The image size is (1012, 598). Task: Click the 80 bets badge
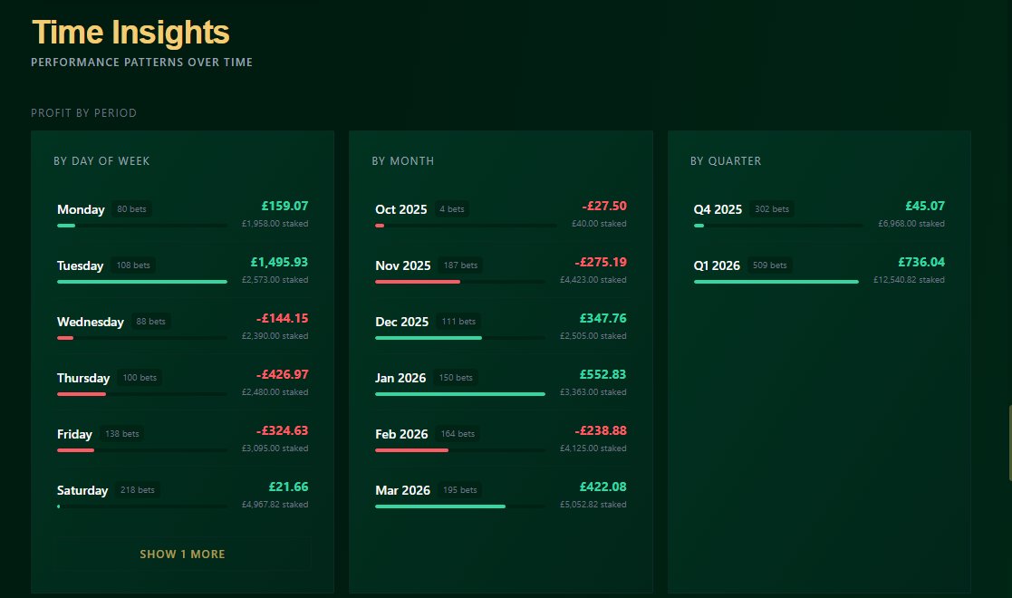[x=131, y=209]
